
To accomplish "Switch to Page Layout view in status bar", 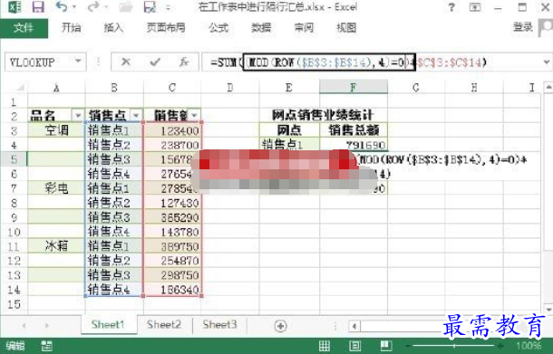I will pyautogui.click(x=354, y=346).
